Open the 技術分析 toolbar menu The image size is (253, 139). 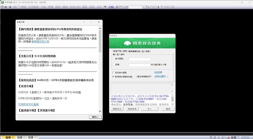pos(75,7)
